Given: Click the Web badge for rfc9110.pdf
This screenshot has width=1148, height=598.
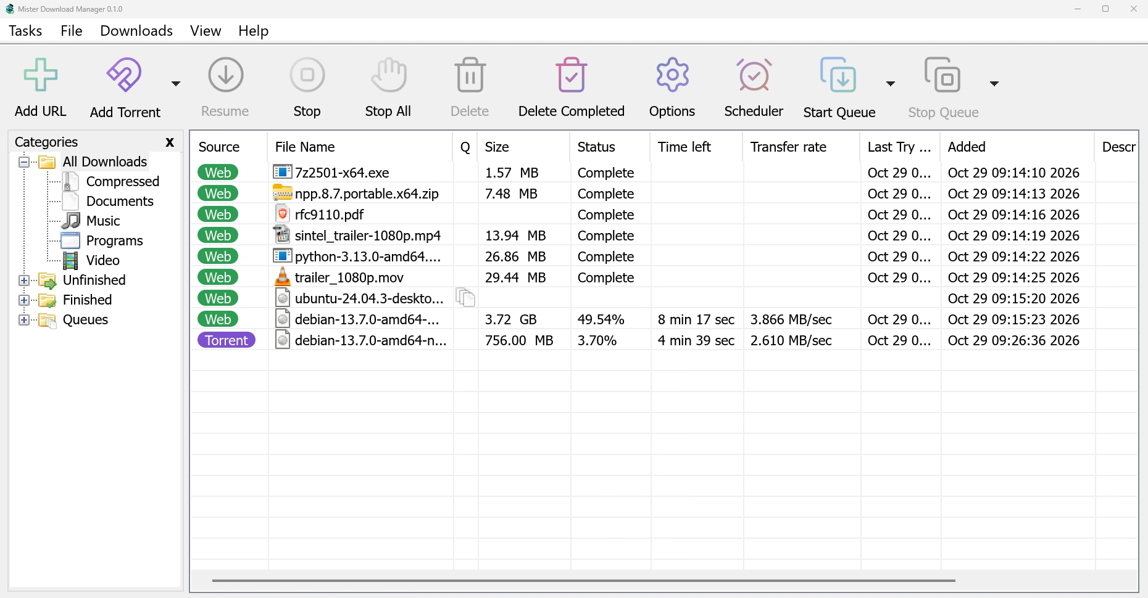Looking at the screenshot, I should pyautogui.click(x=218, y=215).
